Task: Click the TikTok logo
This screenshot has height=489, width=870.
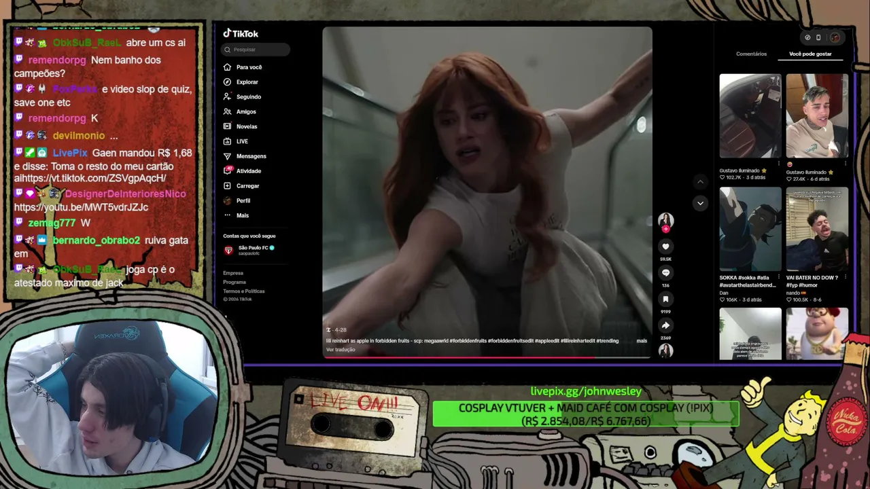Action: 241,33
